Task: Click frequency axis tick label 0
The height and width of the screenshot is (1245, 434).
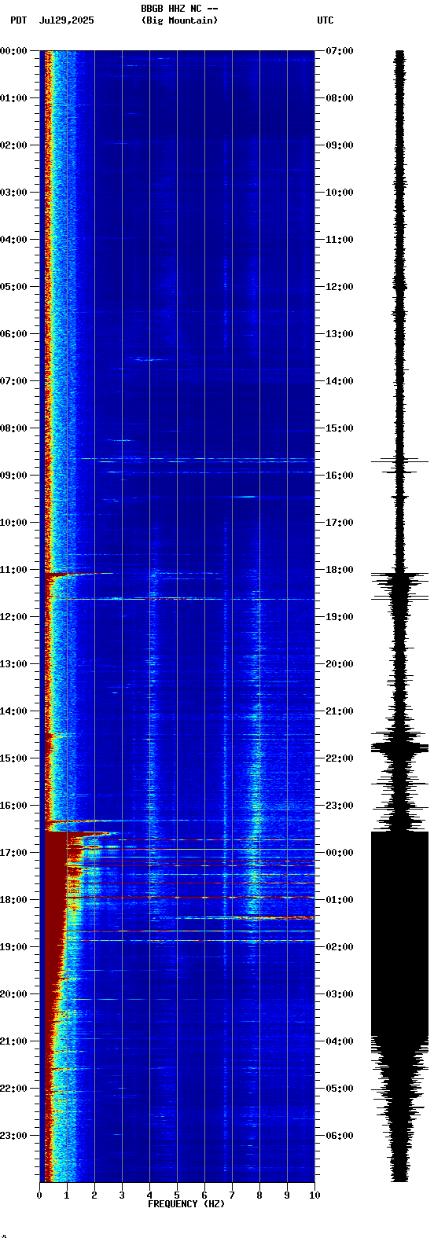Action: pyautogui.click(x=39, y=1195)
